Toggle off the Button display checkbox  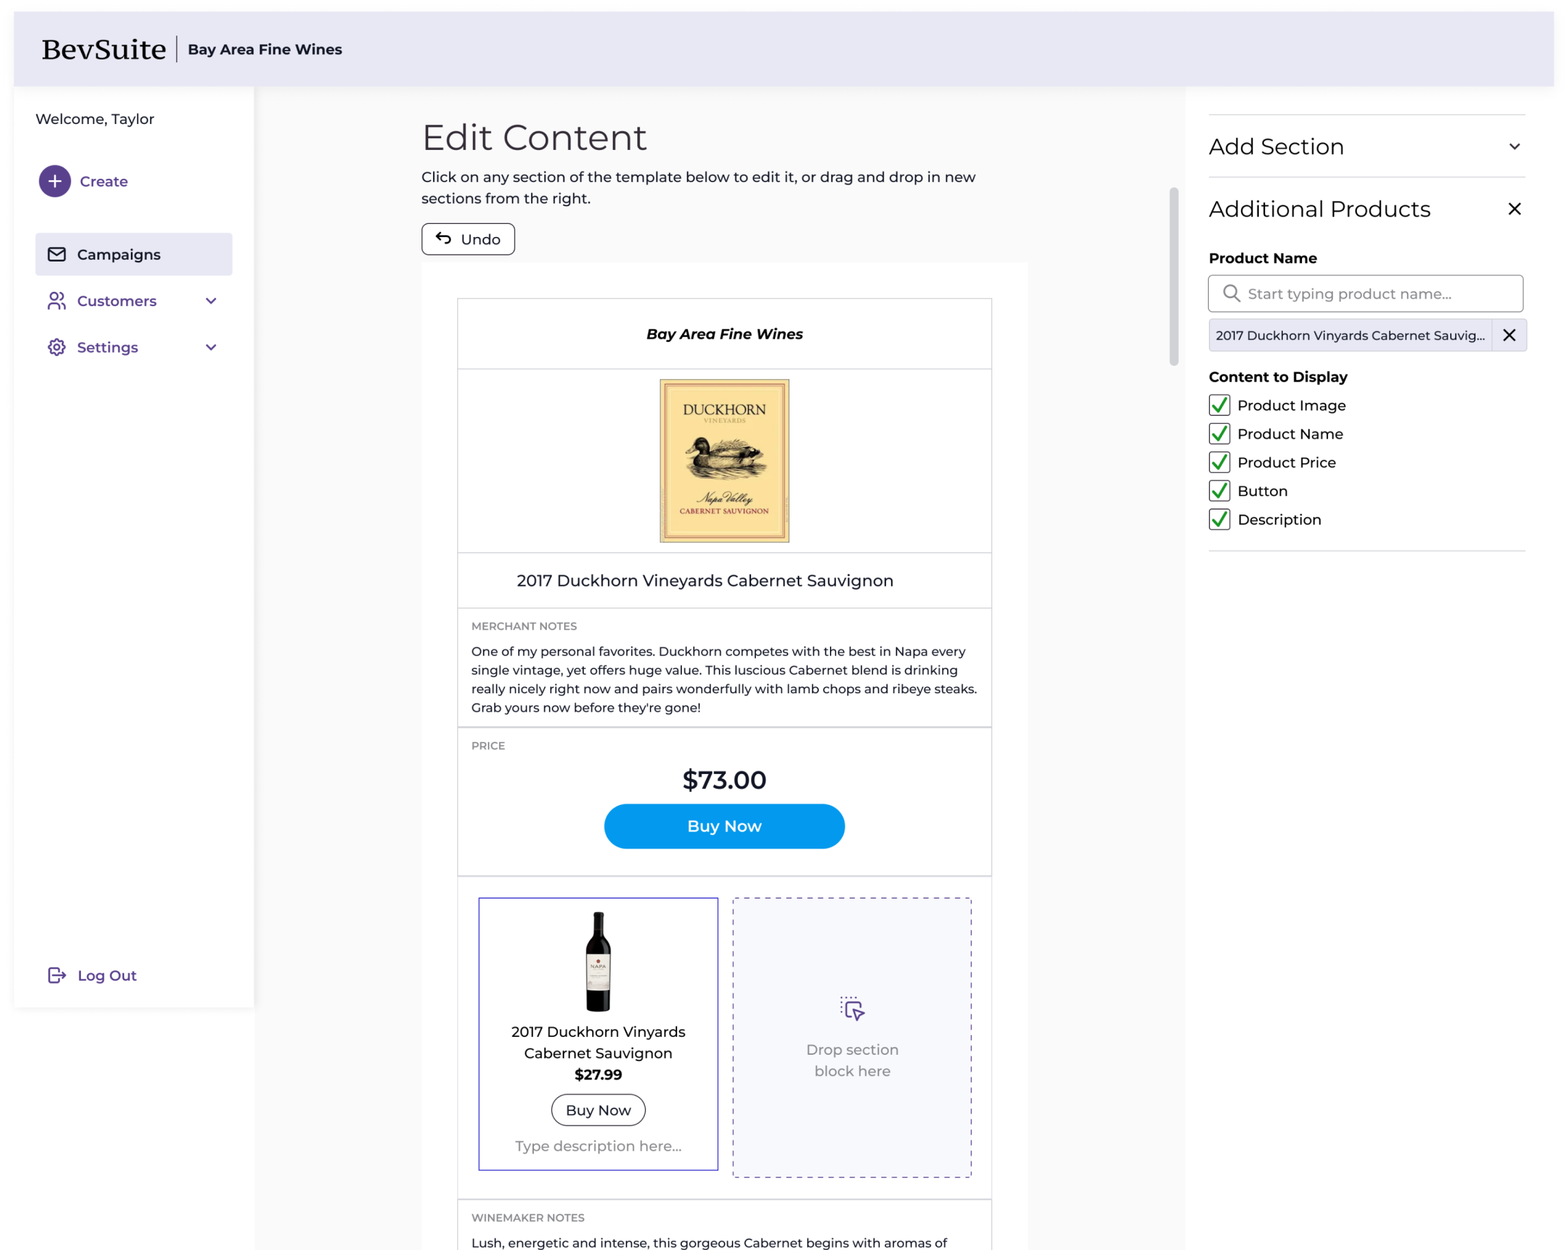[x=1220, y=490]
